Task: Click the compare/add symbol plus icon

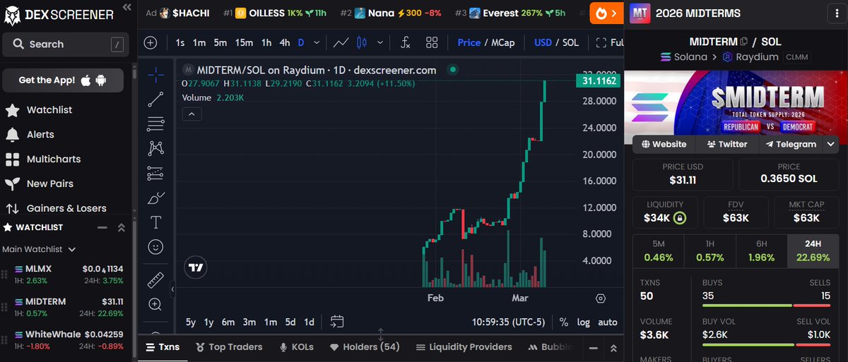Action: (151, 42)
